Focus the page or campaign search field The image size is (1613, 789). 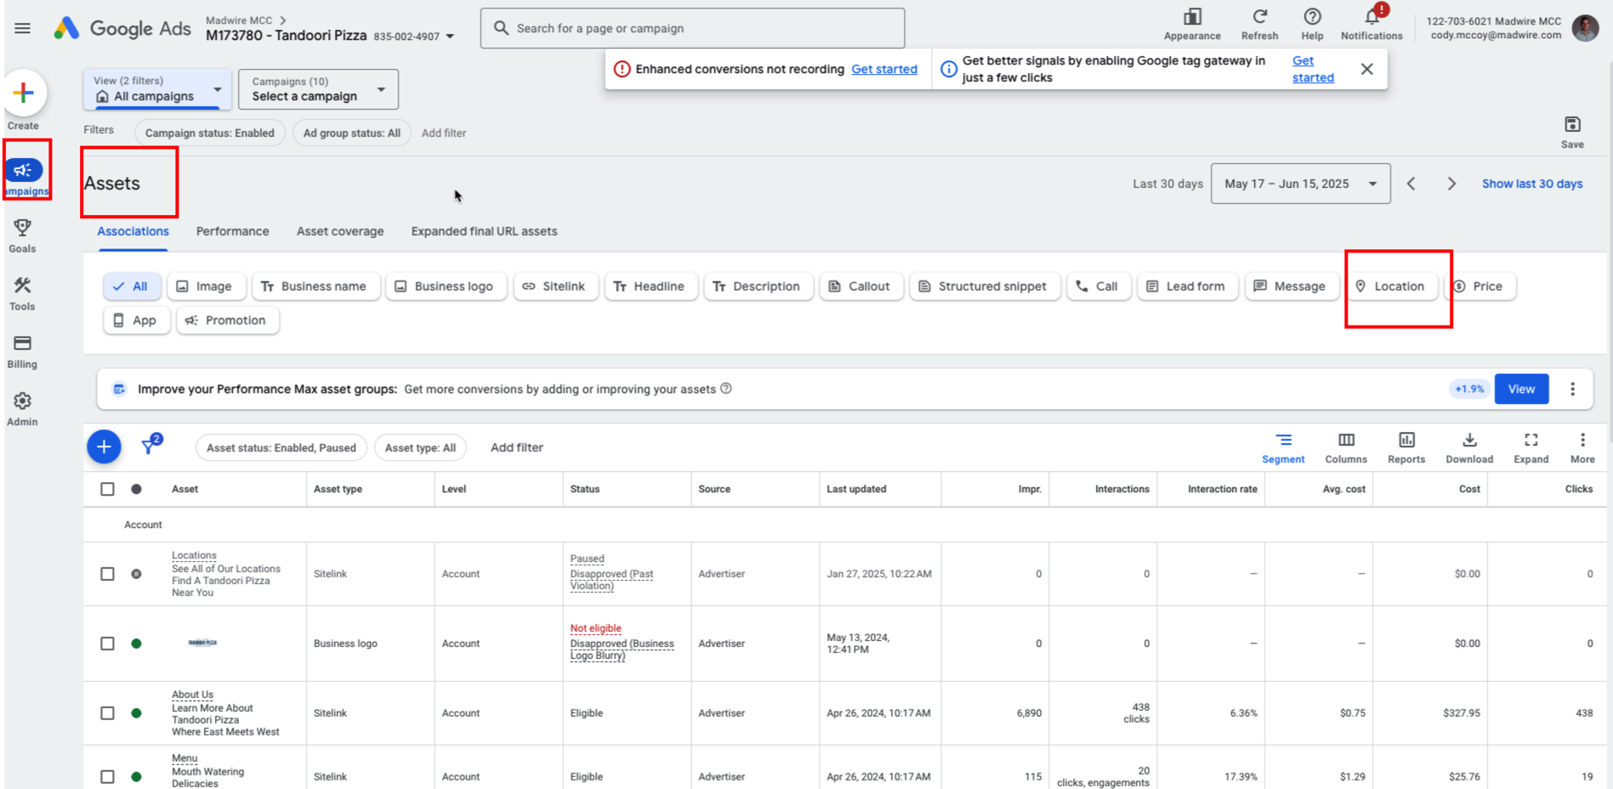click(692, 28)
